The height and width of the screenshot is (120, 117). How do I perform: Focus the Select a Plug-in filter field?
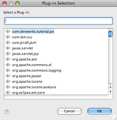(58, 21)
